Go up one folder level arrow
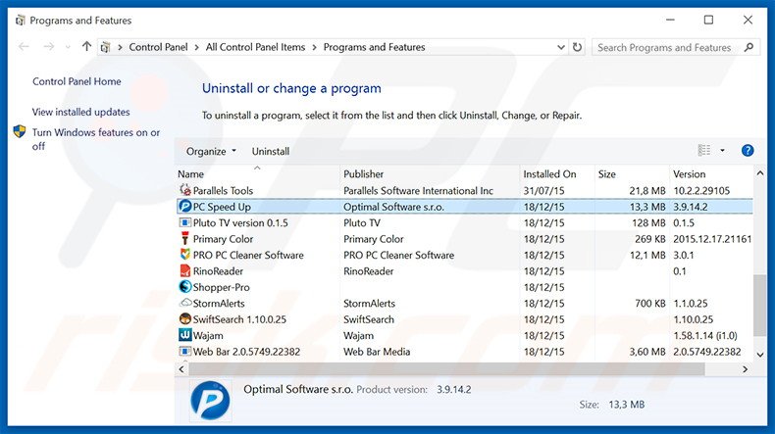 pos(86,46)
